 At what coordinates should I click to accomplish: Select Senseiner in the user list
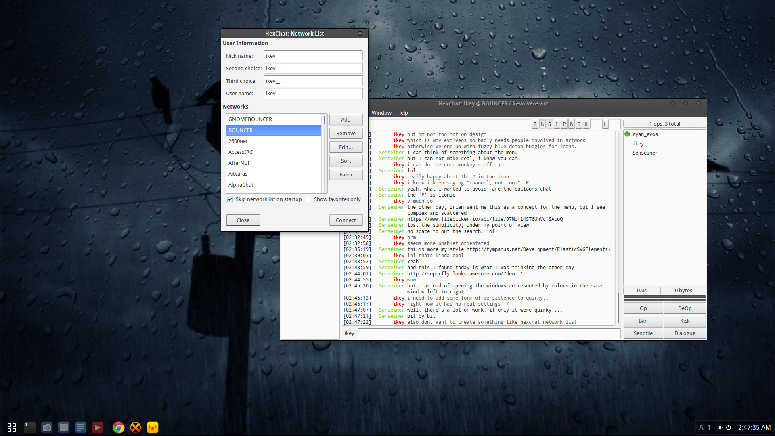(664, 153)
